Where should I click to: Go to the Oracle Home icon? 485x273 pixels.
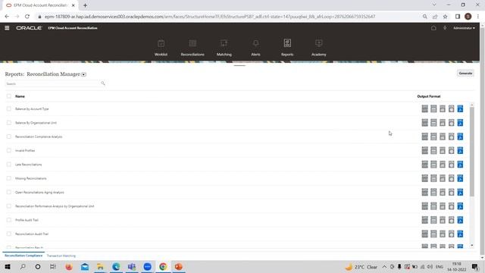(433, 28)
